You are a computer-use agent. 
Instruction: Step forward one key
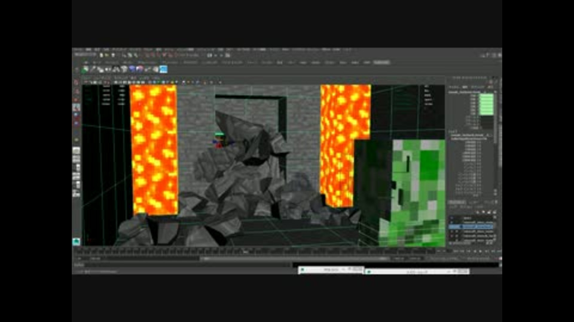coord(487,251)
